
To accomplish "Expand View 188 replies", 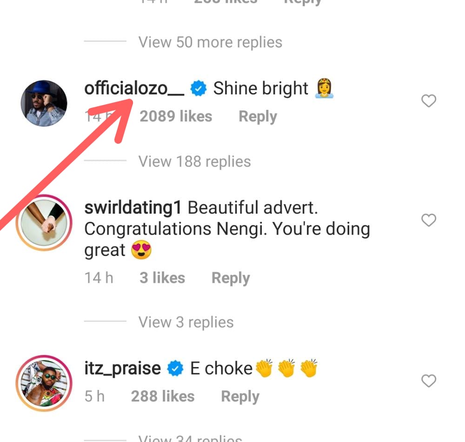I will tap(194, 161).
